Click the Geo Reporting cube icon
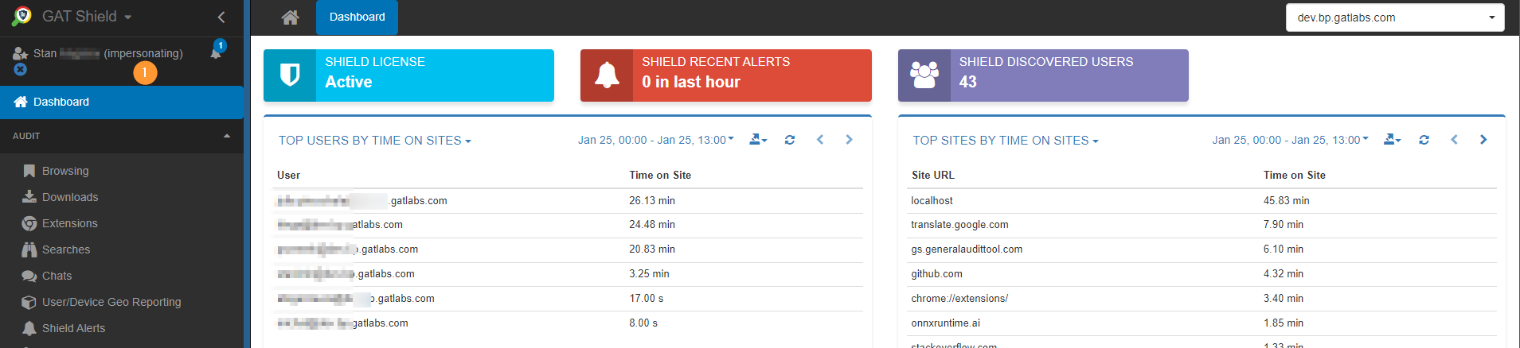 [29, 302]
